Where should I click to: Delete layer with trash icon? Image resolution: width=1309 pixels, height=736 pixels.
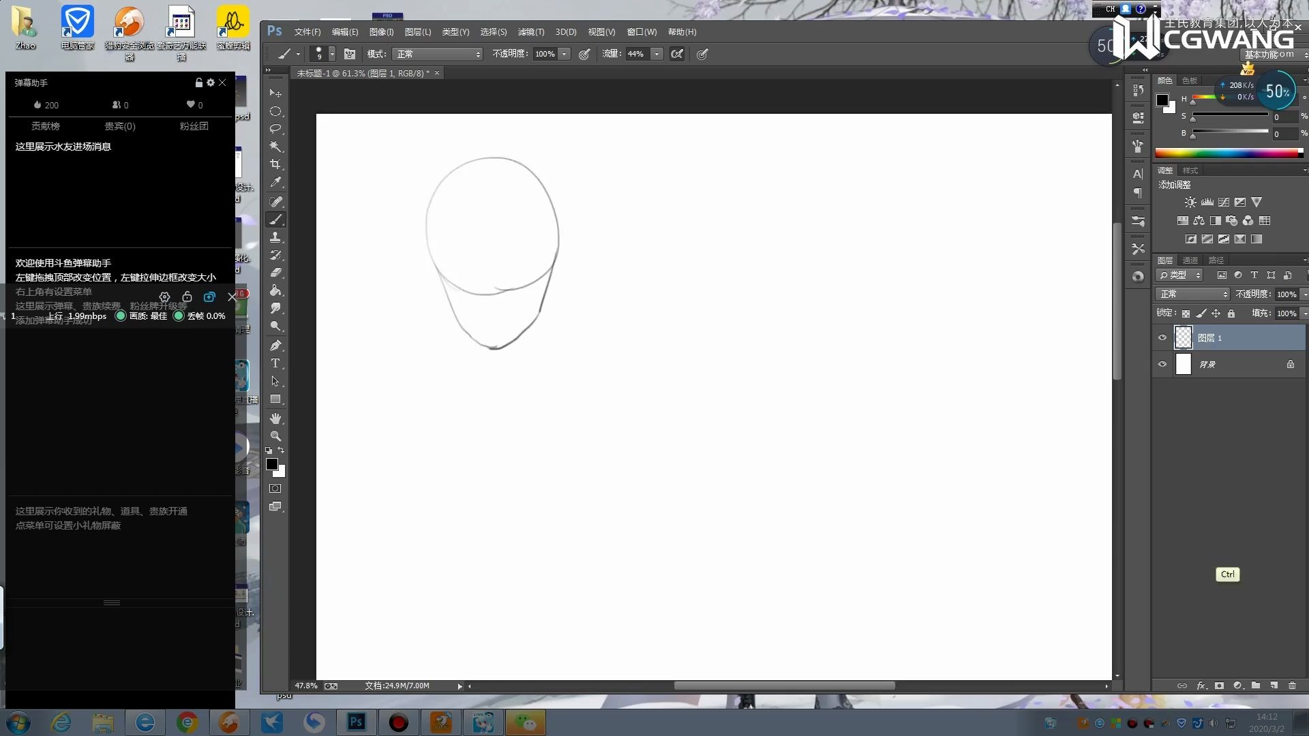click(1292, 686)
